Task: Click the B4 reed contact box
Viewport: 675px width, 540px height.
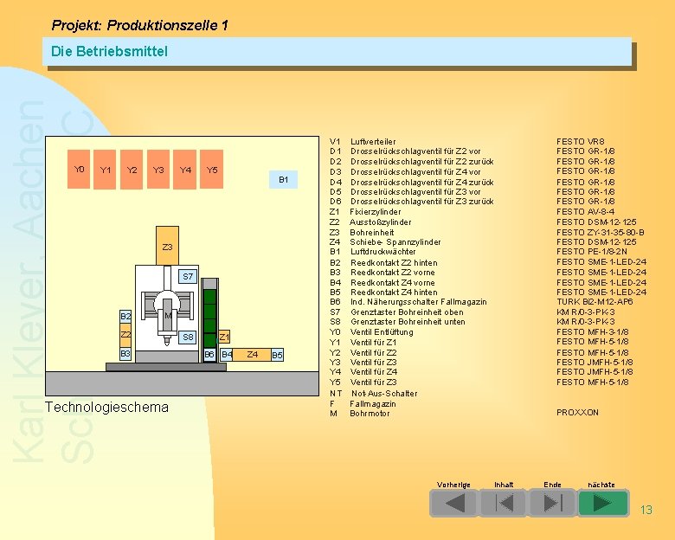Action: click(x=227, y=355)
